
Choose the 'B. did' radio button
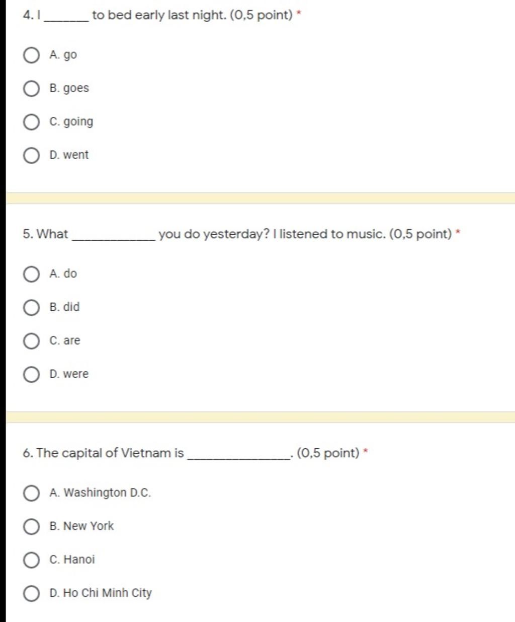pyautogui.click(x=31, y=307)
